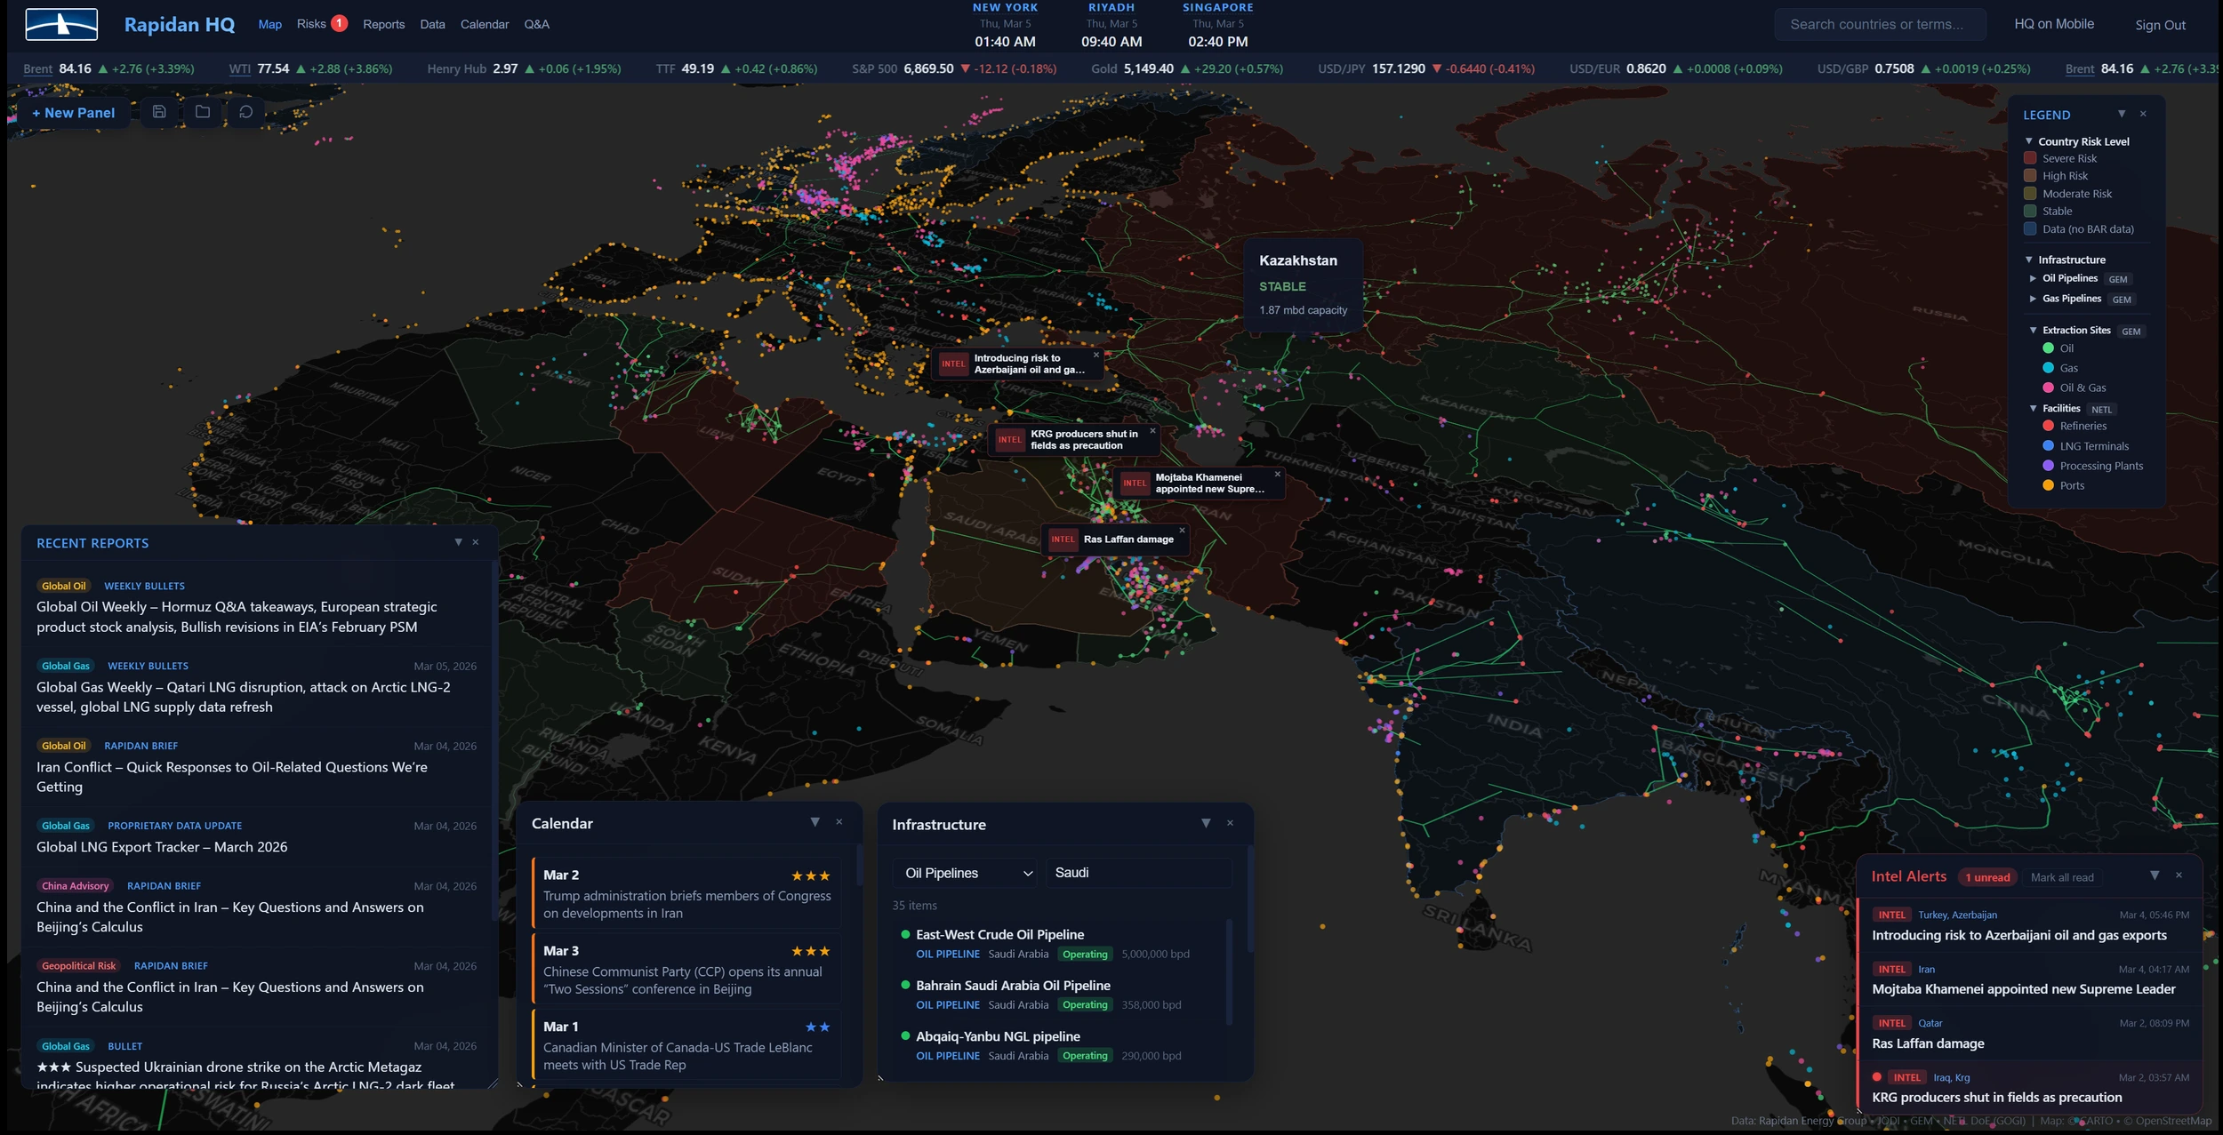Open the Reports menu in the navigation bar
This screenshot has height=1135, width=2223.
tap(384, 24)
